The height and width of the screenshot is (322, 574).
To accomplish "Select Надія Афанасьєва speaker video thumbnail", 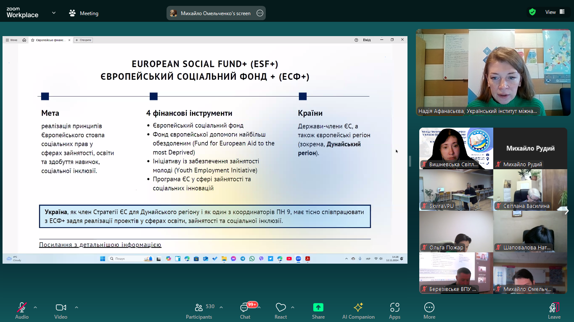I will [x=491, y=72].
